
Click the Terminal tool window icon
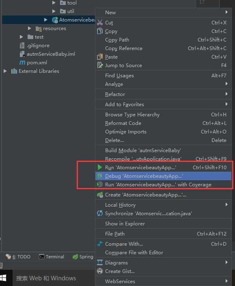(41, 257)
